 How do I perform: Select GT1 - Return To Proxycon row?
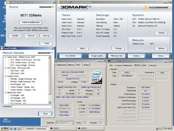[25, 60]
